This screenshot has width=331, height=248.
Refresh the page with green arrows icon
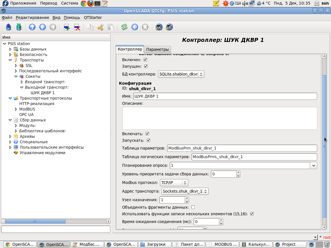124,27
